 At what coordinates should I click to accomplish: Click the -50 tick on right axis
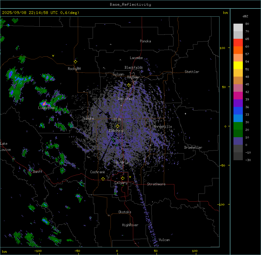[x=222, y=165]
